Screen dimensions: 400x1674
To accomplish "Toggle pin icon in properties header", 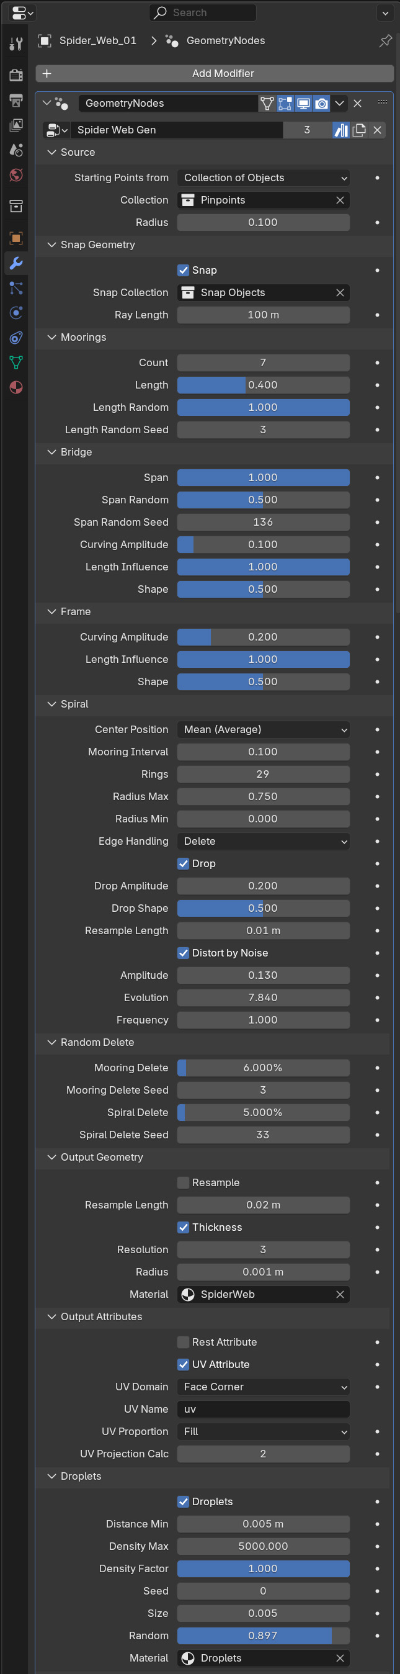I will click(x=385, y=41).
